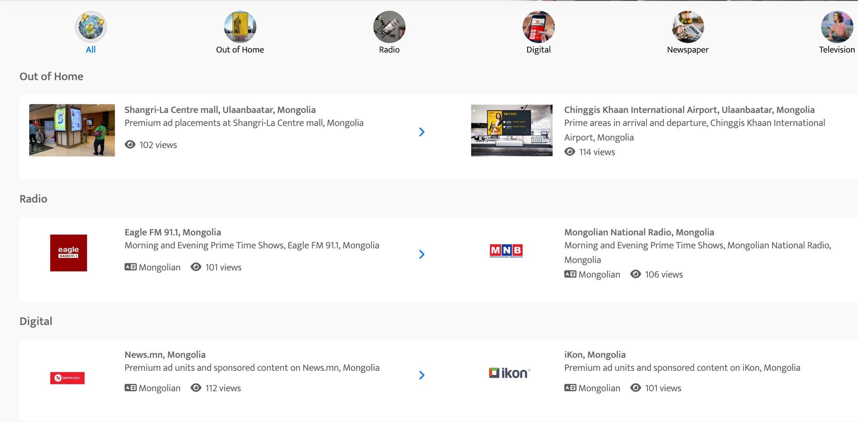
Task: Click the airport display photo thumbnail
Action: click(x=511, y=130)
